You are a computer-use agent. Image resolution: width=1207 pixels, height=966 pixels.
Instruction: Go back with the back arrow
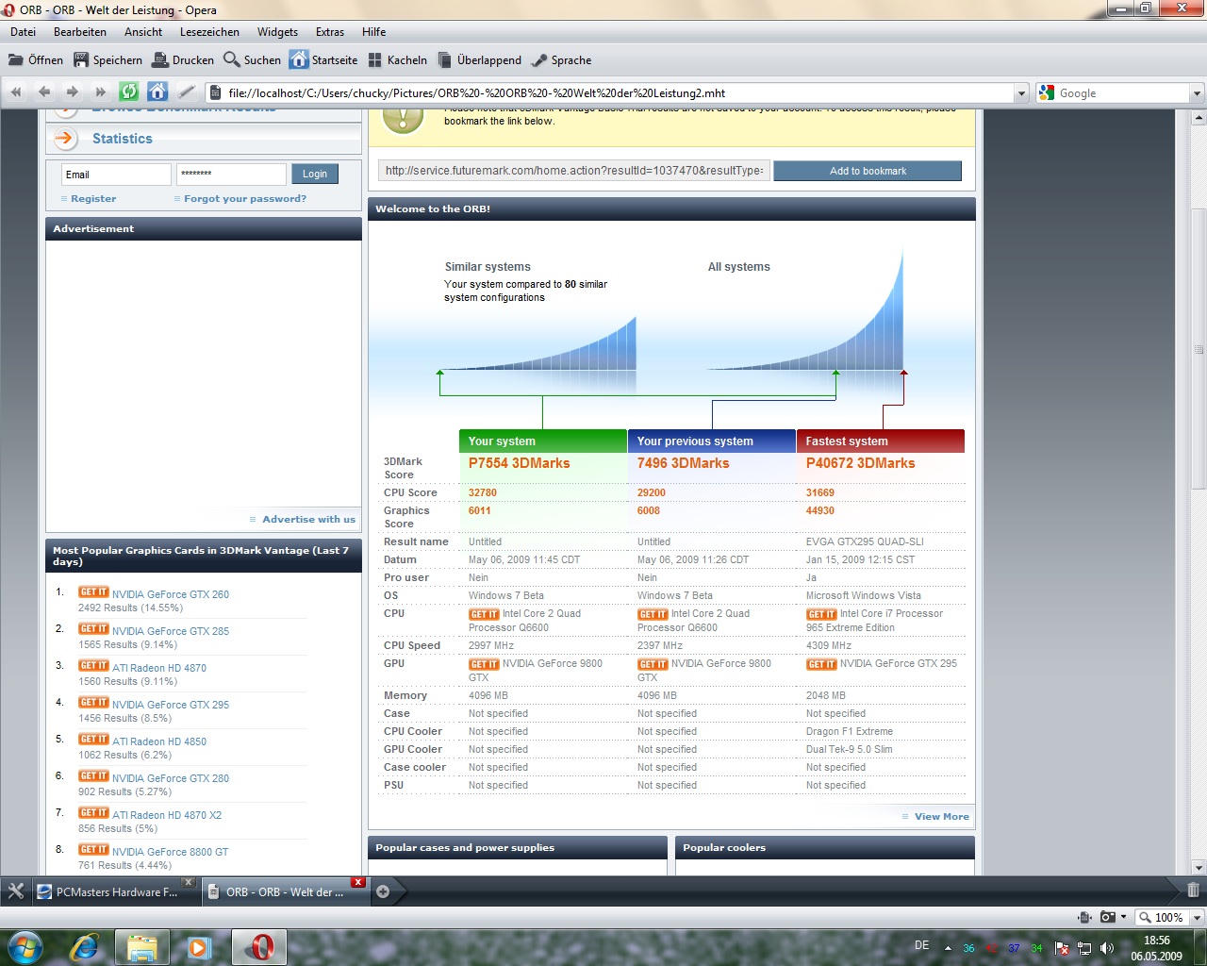[44, 92]
